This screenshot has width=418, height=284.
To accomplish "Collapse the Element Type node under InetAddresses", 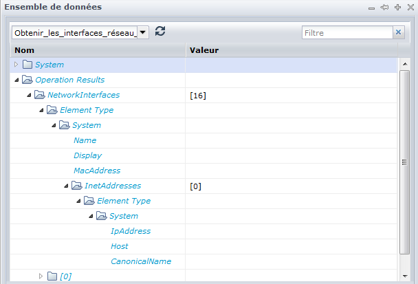I will pos(78,201).
